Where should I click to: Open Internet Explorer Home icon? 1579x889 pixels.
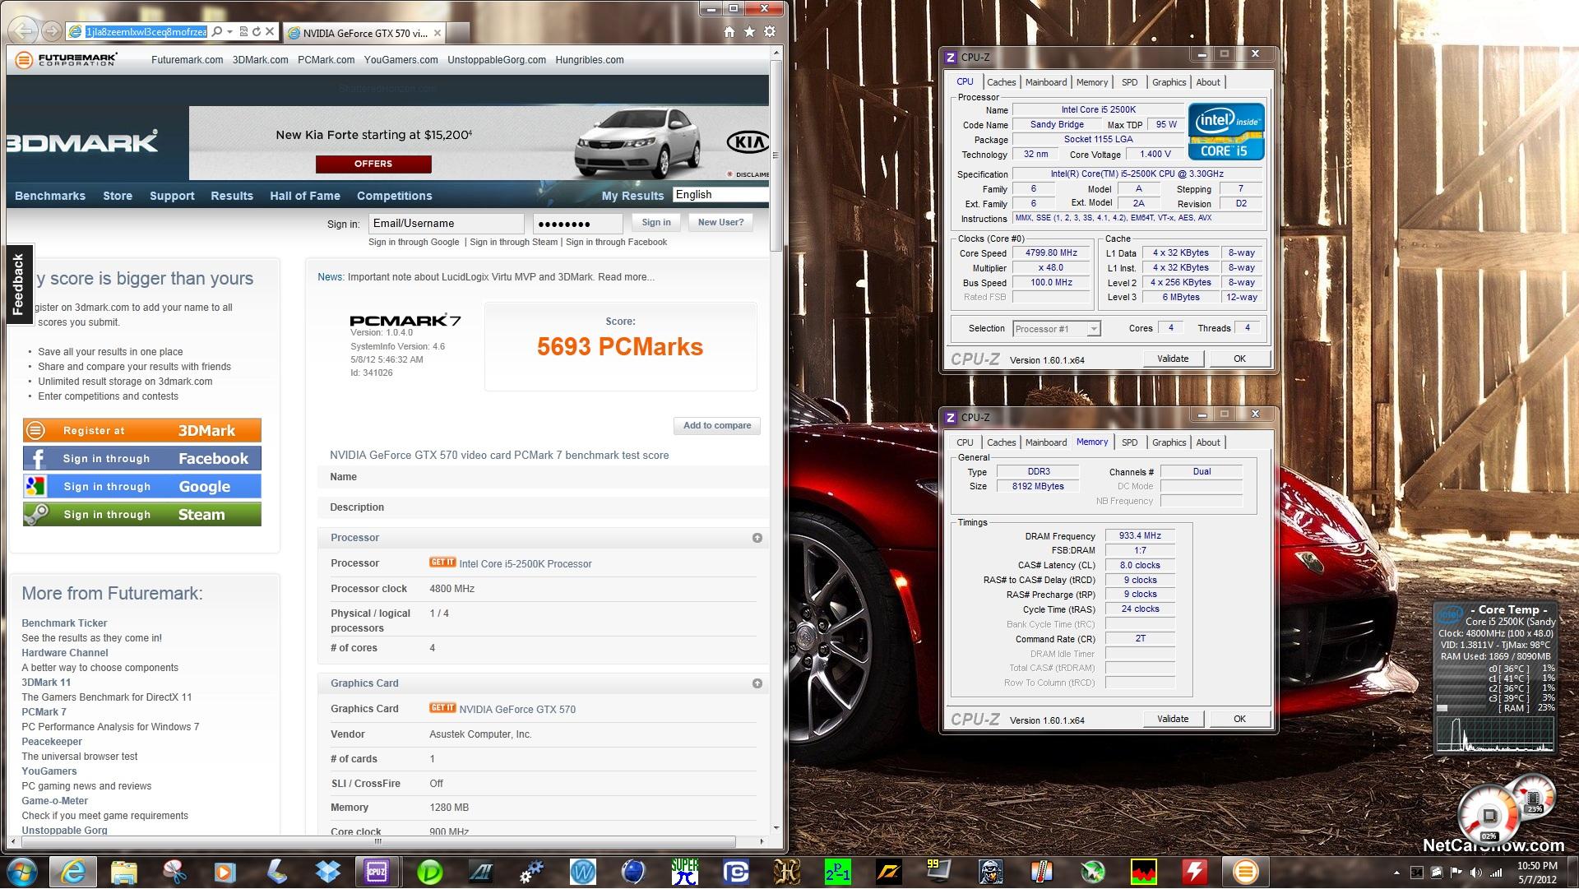pyautogui.click(x=729, y=32)
